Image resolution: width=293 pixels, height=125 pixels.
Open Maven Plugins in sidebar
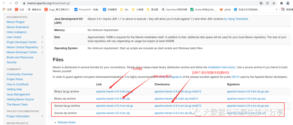coord(15,22)
